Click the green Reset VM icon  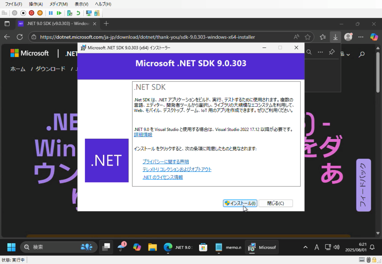tap(59, 13)
